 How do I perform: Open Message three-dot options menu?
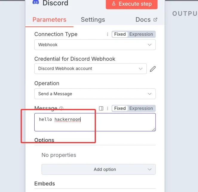(x=108, y=108)
